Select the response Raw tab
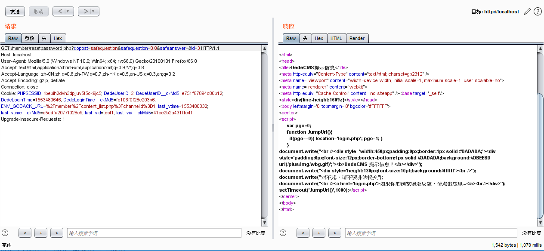Viewport: 544px width, 251px height. pyautogui.click(x=291, y=38)
